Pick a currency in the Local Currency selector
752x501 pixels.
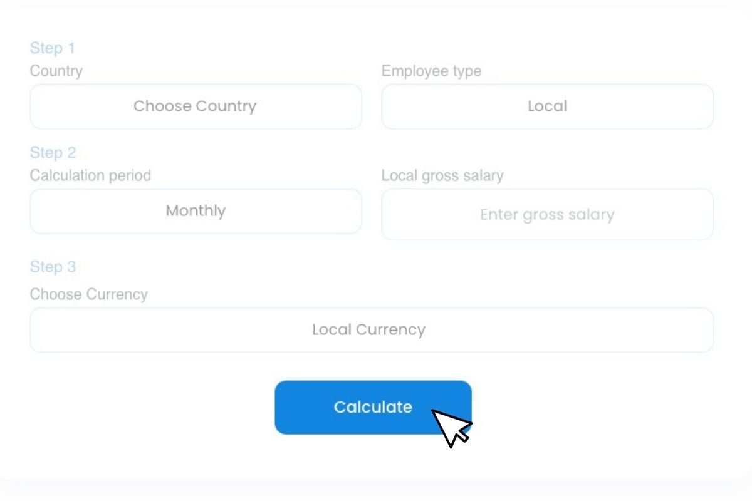click(372, 329)
